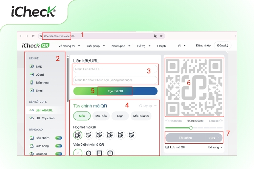
Task: Expand the Bổ sung options
Action: tap(215, 147)
